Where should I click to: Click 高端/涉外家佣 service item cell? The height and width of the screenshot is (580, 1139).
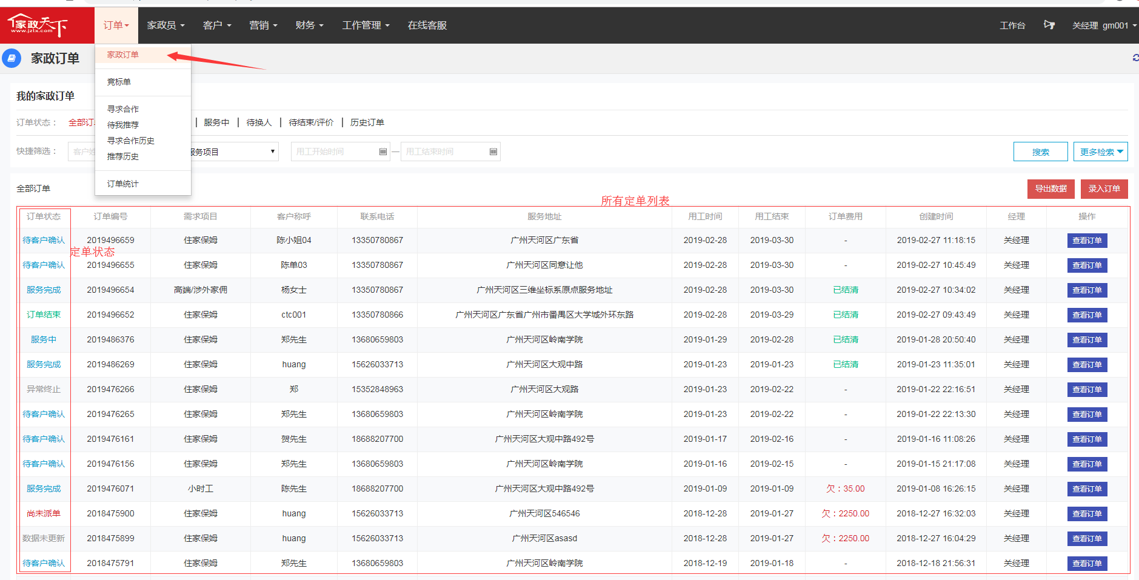(201, 290)
